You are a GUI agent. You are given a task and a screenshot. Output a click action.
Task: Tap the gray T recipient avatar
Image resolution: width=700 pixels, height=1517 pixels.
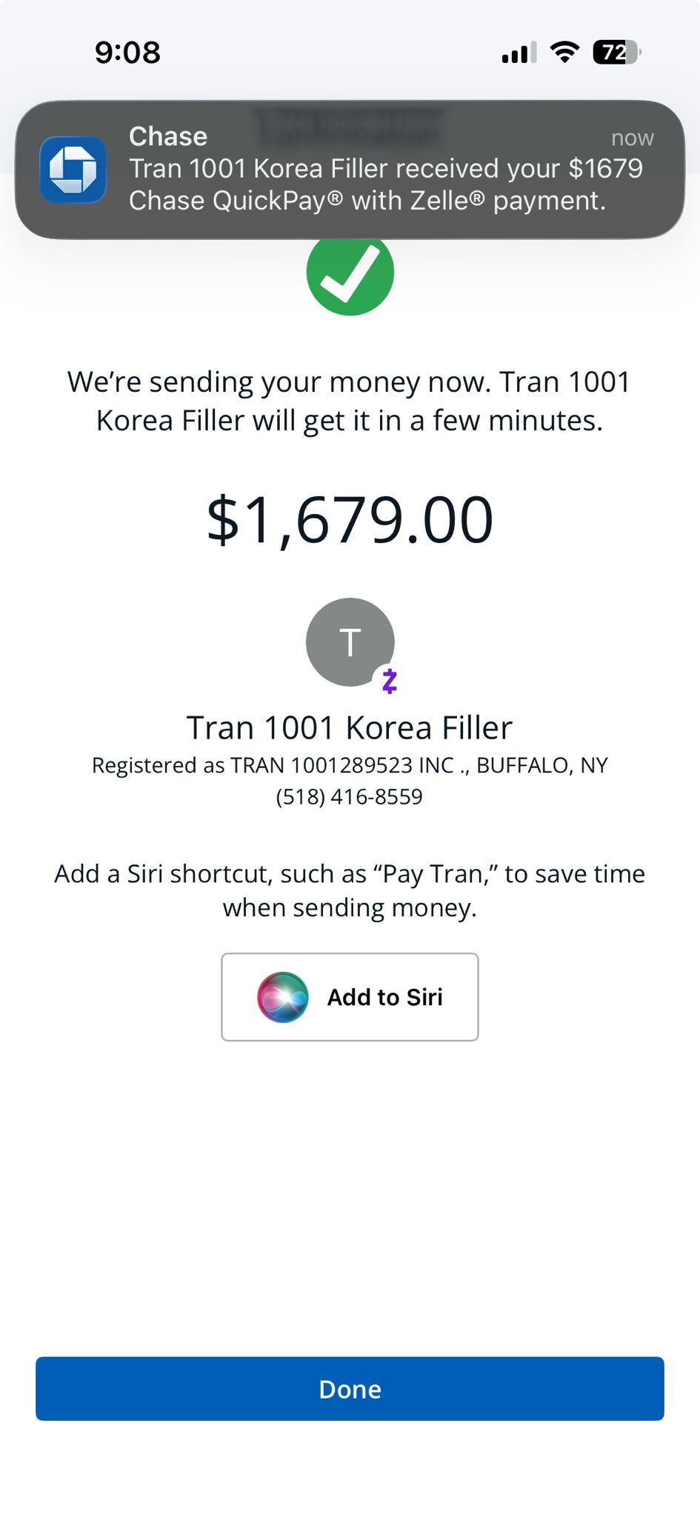349,641
